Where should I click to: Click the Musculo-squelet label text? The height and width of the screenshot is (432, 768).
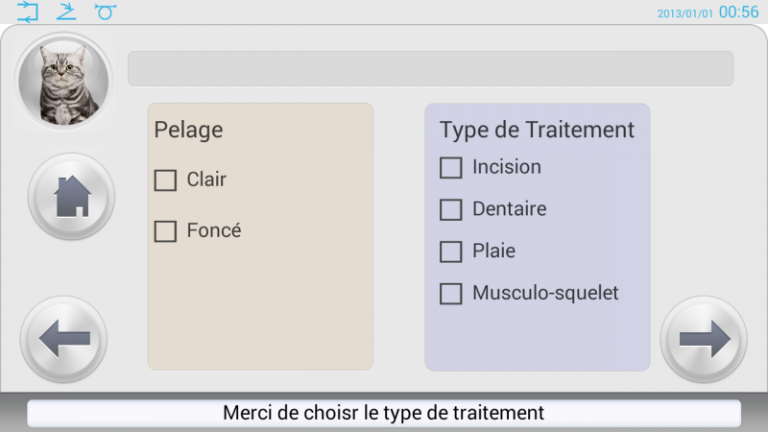point(545,293)
